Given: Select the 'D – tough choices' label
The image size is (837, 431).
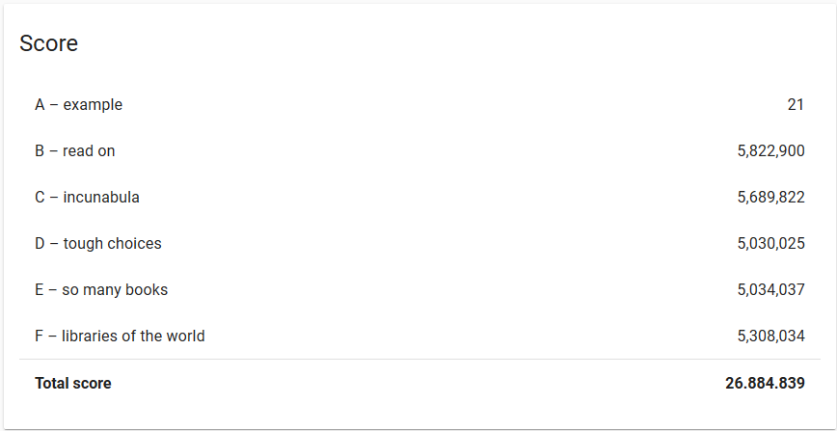Looking at the screenshot, I should click(x=97, y=244).
